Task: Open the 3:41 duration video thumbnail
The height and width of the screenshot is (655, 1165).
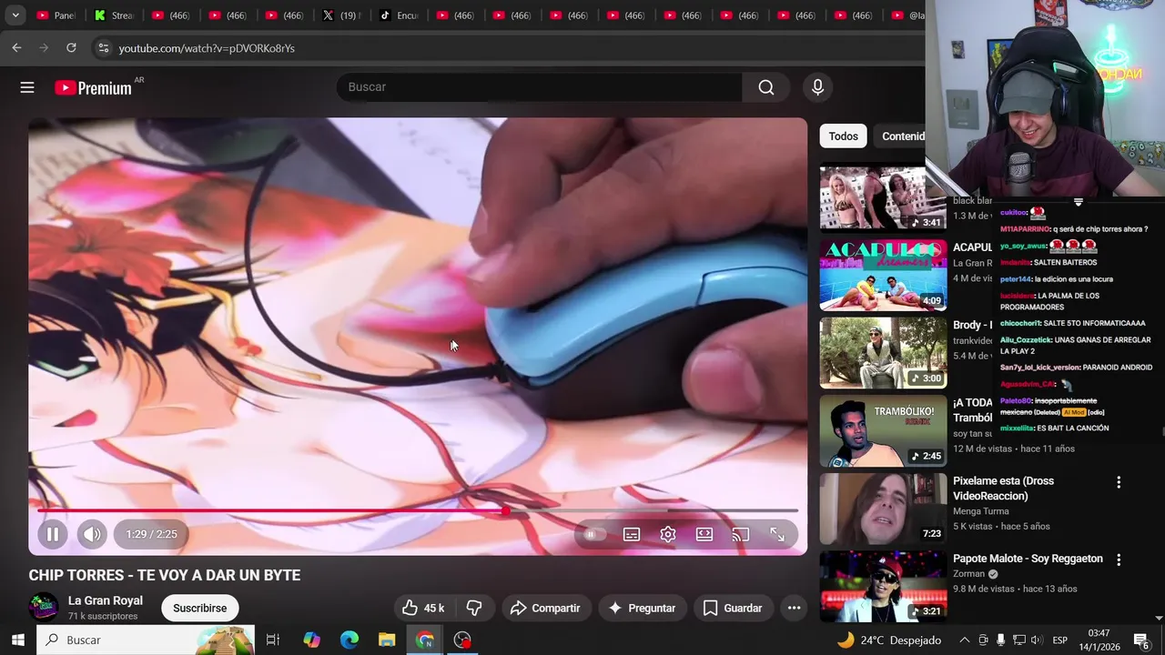Action: tap(883, 197)
